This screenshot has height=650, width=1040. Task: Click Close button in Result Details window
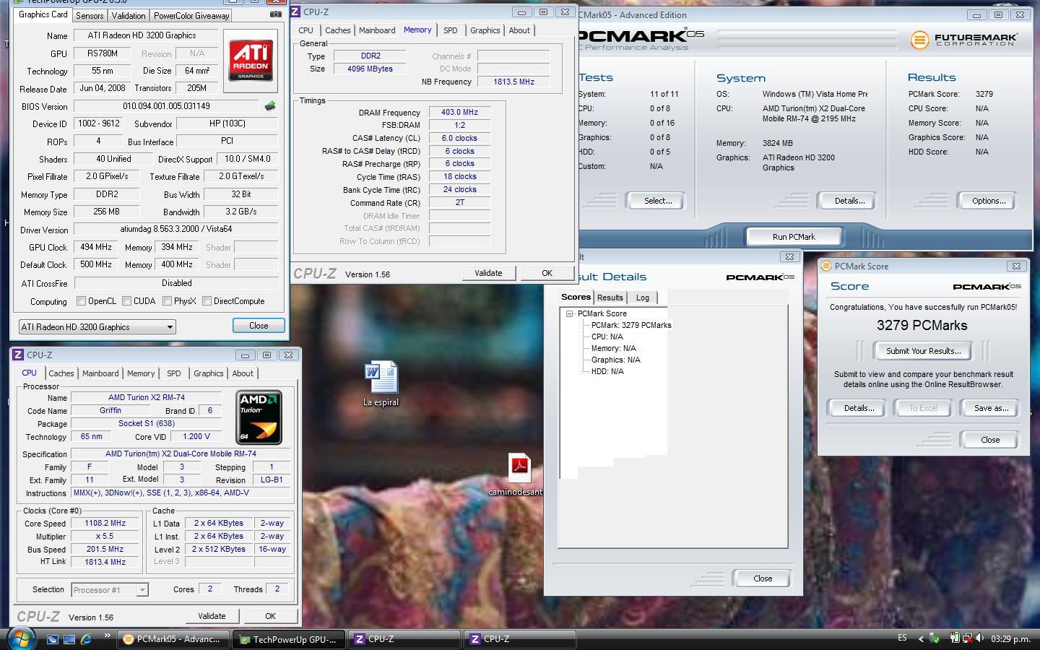point(763,578)
